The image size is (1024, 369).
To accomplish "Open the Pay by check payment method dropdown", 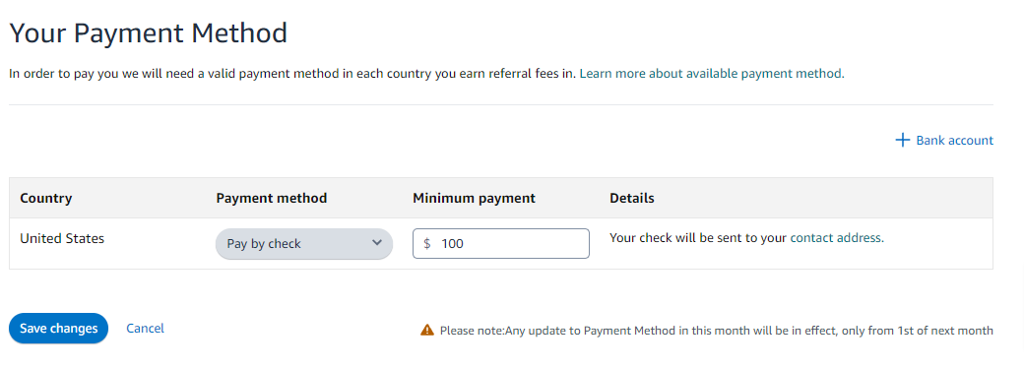I will [303, 244].
